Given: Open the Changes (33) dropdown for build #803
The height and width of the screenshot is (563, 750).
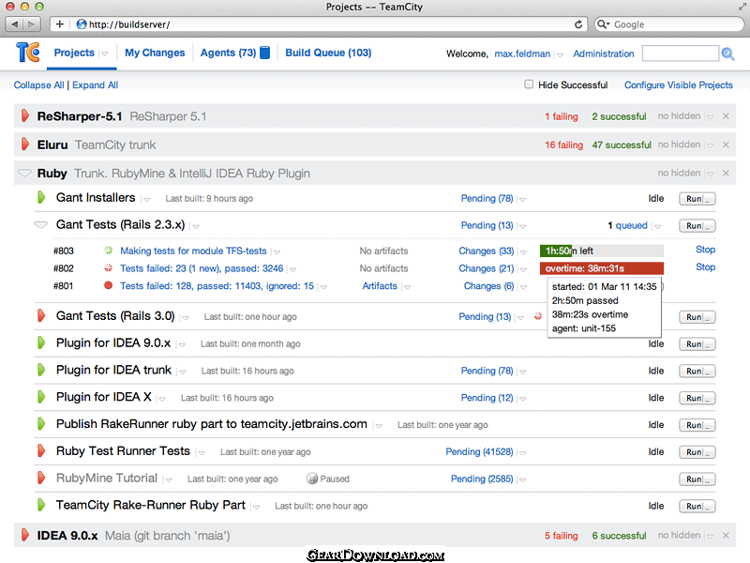Looking at the screenshot, I should [523, 251].
